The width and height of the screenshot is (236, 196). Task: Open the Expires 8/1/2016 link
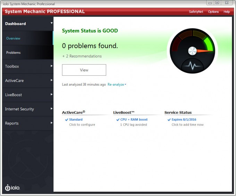pyautogui.click(x=184, y=120)
